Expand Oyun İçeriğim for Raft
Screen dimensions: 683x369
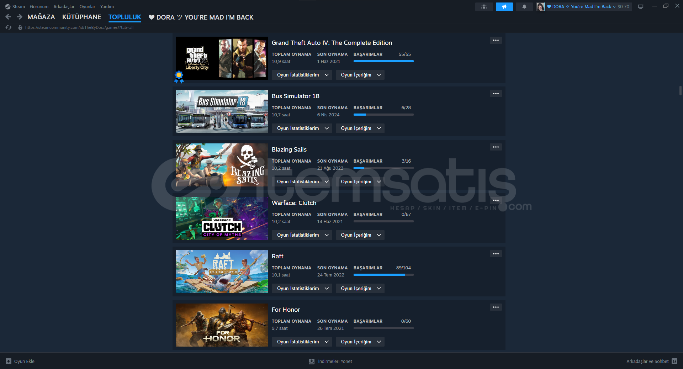[x=360, y=288]
